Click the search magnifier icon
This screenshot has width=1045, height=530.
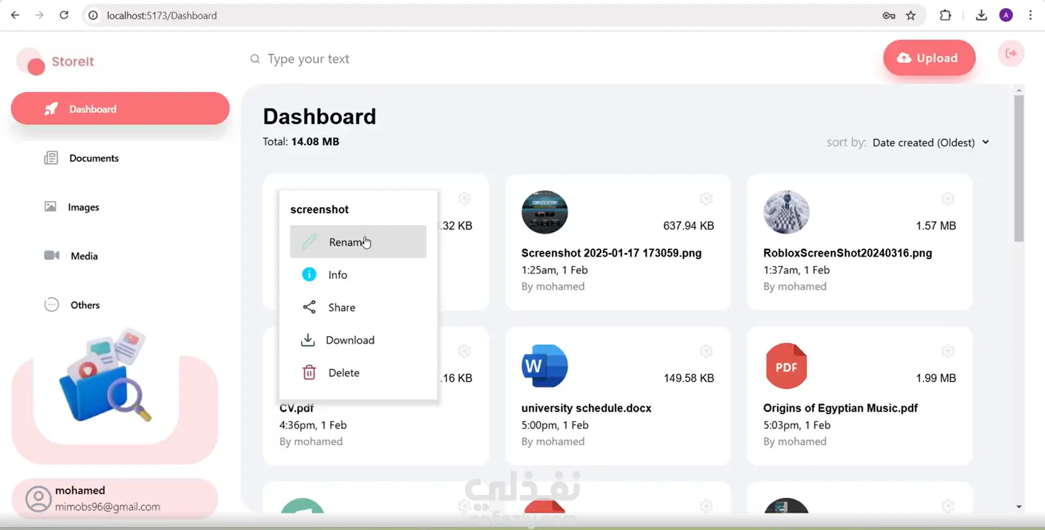[x=255, y=59]
